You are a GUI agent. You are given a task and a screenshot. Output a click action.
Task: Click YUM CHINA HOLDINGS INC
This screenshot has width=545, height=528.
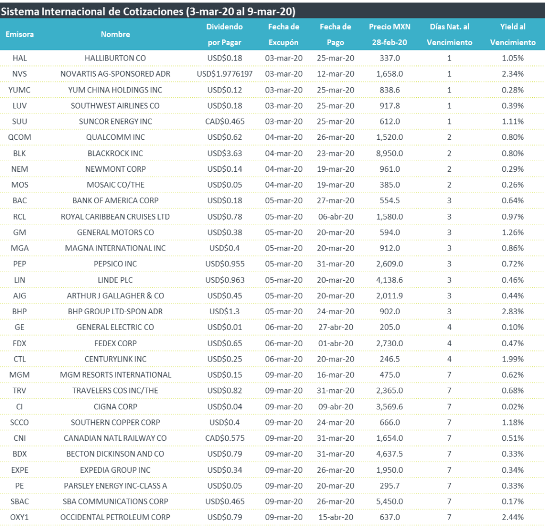[x=115, y=90]
